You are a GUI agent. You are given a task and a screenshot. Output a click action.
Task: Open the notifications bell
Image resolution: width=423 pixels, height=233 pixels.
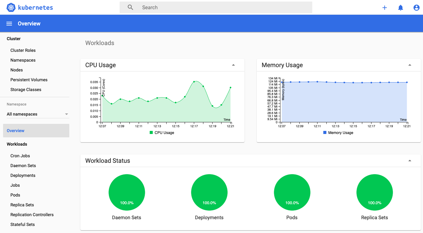coord(401,7)
